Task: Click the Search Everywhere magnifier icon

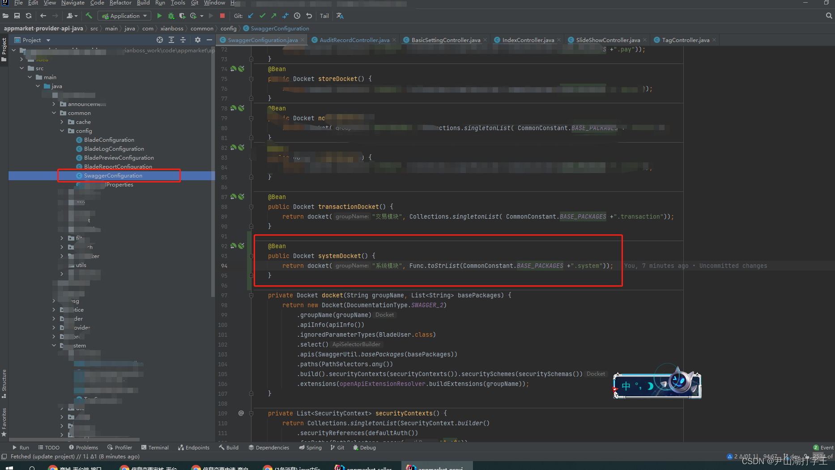Action: pos(829,16)
